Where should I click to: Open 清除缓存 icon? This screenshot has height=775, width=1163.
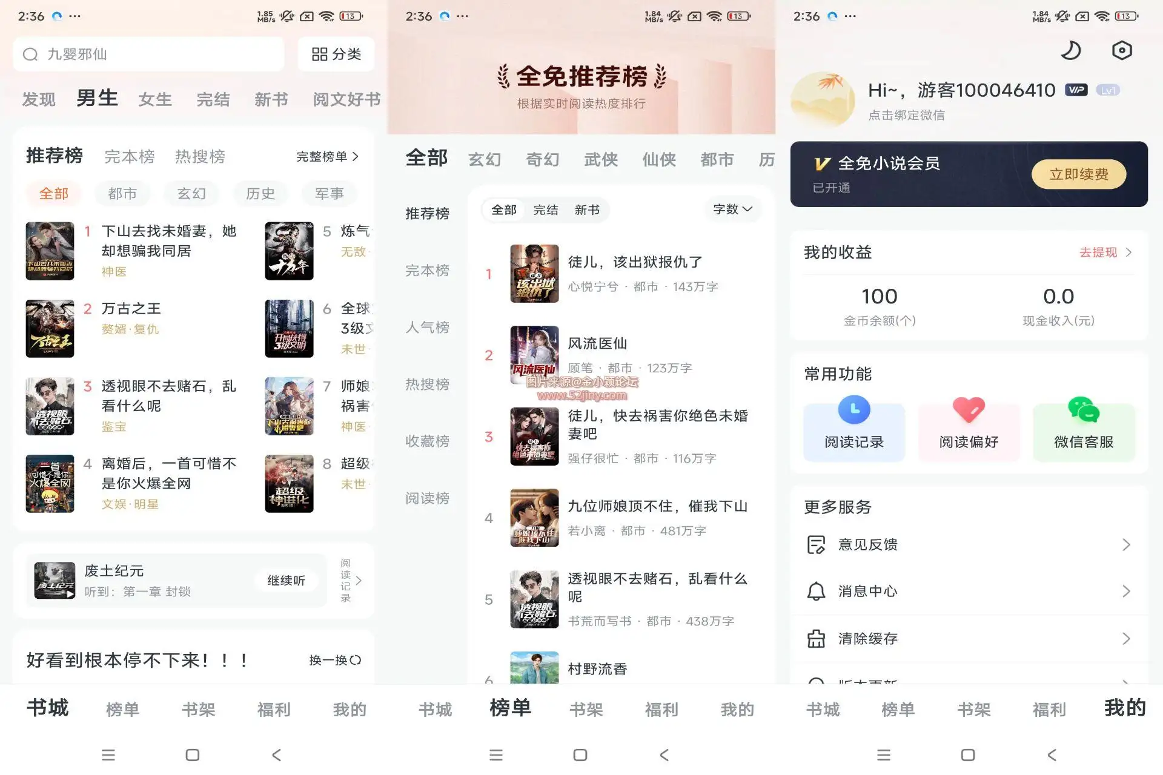[816, 639]
